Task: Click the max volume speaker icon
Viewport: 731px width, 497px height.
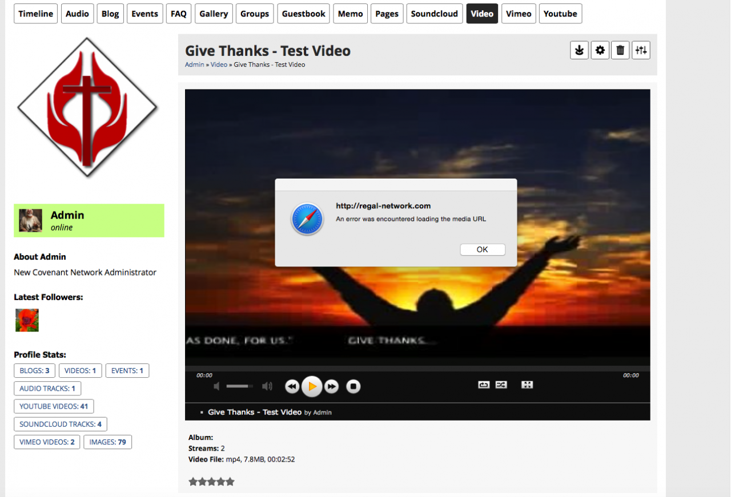Action: point(267,386)
